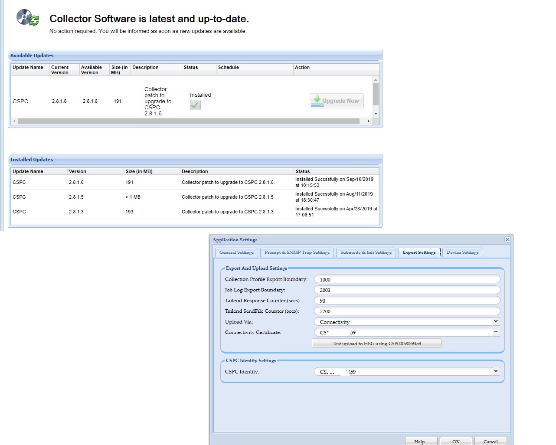Edit Tailend SendFile Counter value

tap(407, 311)
